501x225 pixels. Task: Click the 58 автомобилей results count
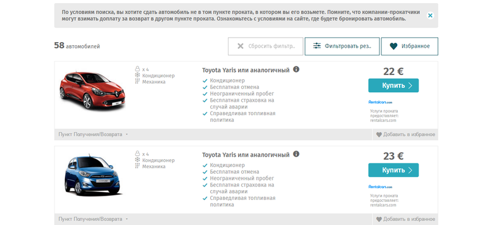[x=77, y=46]
